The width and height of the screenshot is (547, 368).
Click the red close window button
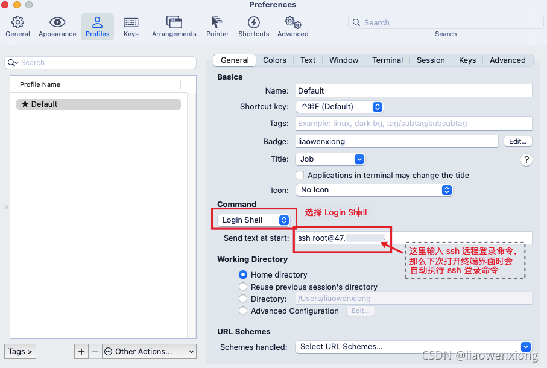pos(5,5)
